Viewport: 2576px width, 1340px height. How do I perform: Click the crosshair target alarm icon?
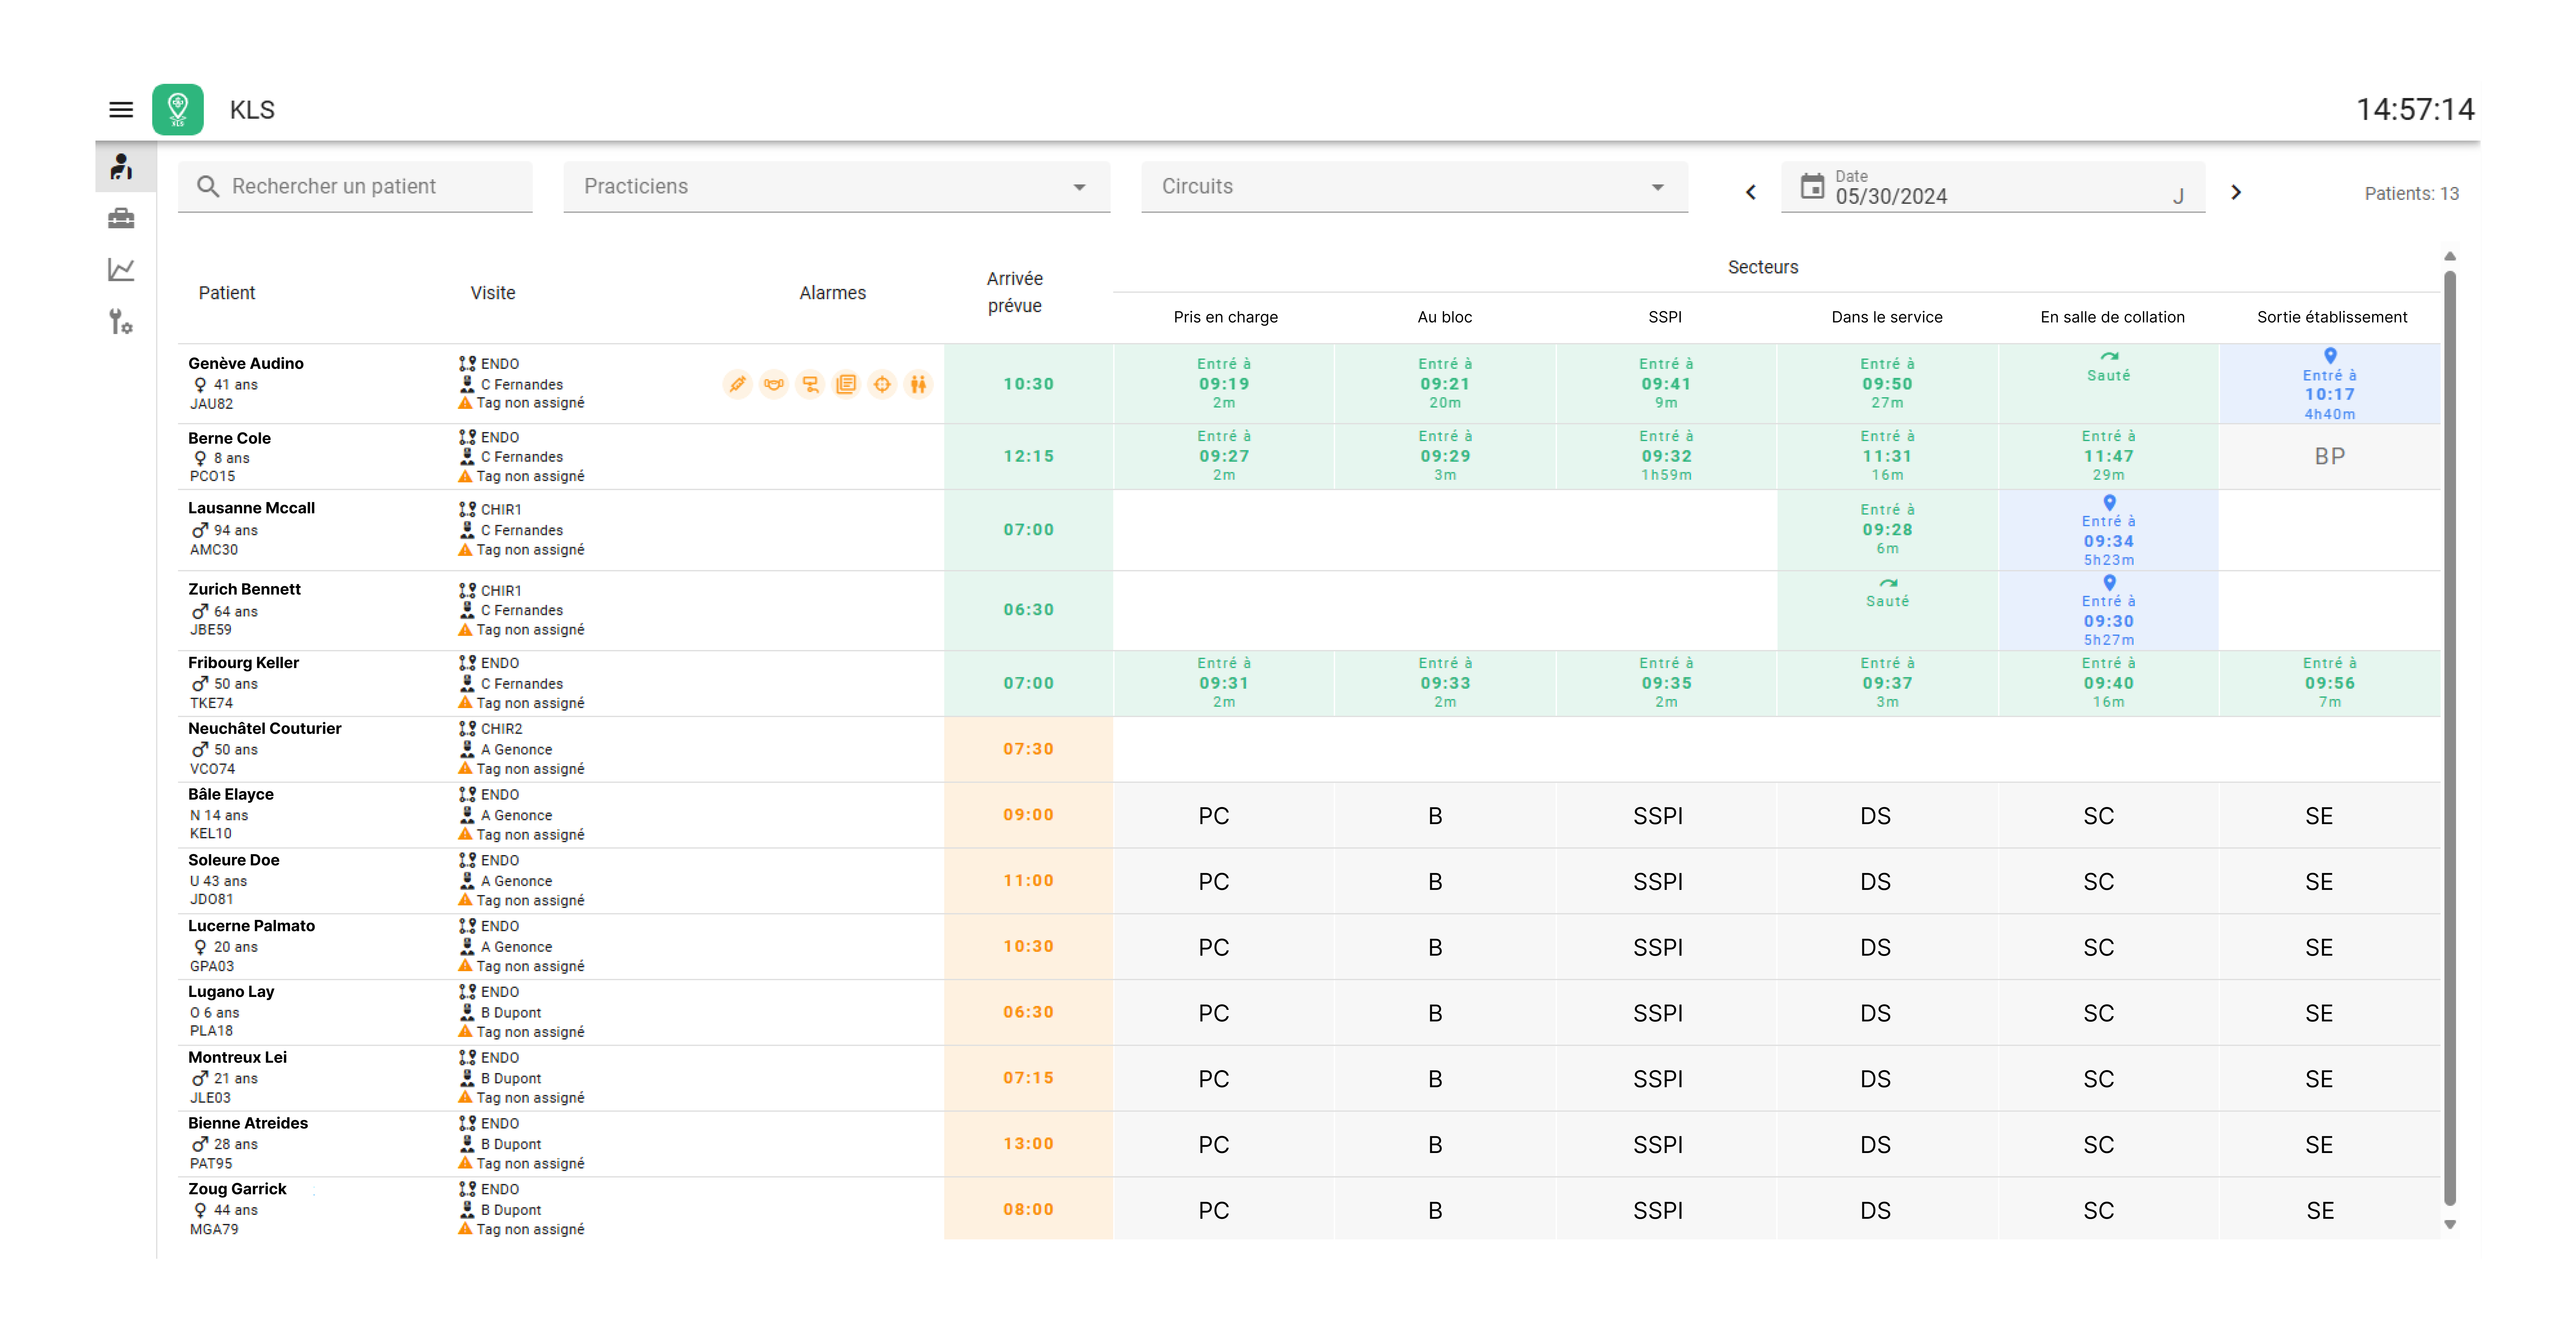pos(882,384)
